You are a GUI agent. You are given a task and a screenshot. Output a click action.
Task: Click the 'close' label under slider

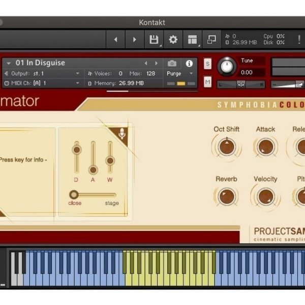75,203
